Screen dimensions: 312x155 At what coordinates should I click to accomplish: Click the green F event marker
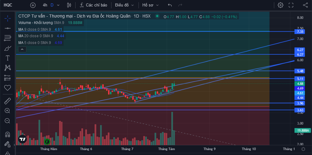pos(47,142)
